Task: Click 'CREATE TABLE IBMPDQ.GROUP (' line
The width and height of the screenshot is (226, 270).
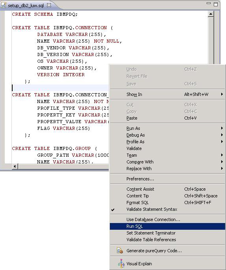Action: pos(55,148)
